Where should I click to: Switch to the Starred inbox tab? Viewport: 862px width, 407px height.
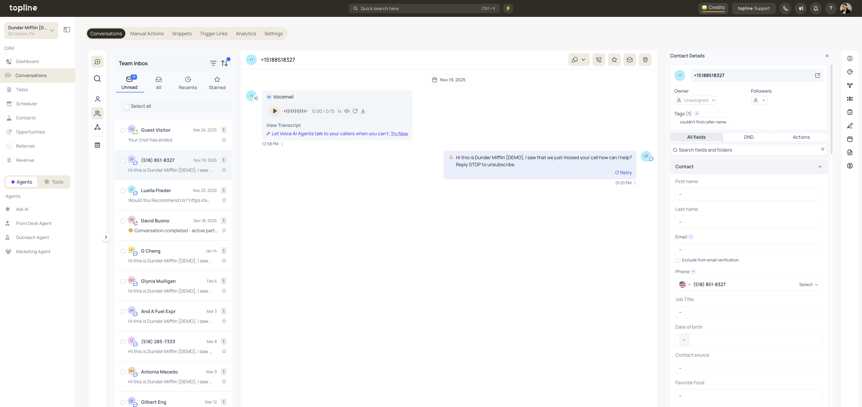point(217,83)
